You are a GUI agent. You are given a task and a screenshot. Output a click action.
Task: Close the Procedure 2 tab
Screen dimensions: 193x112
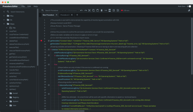click(x=72, y=15)
